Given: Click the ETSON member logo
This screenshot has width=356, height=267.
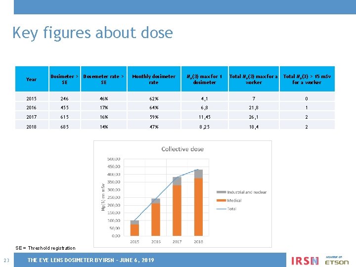Looking at the screenshot, I should (x=337, y=261).
